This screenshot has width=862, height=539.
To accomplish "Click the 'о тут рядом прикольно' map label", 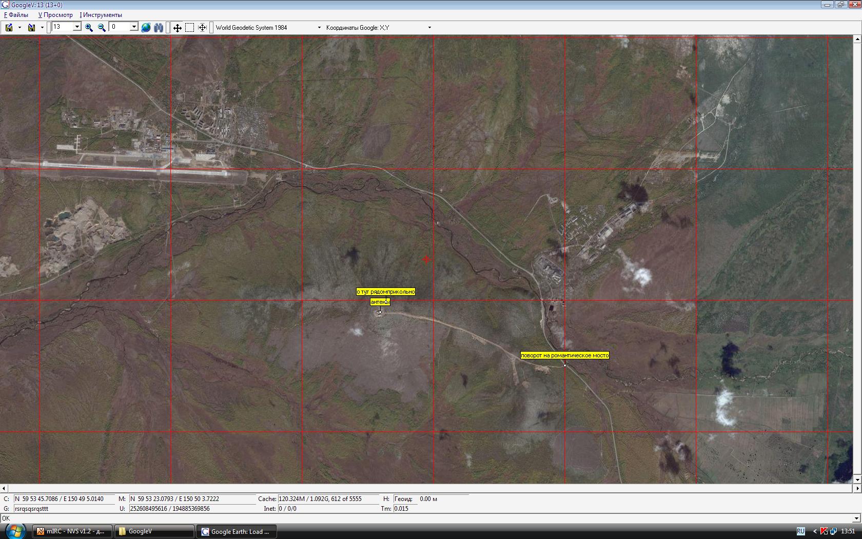I will [386, 292].
